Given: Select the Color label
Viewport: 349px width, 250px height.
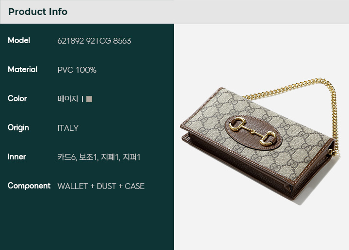Looking at the screenshot, I should pos(17,98).
